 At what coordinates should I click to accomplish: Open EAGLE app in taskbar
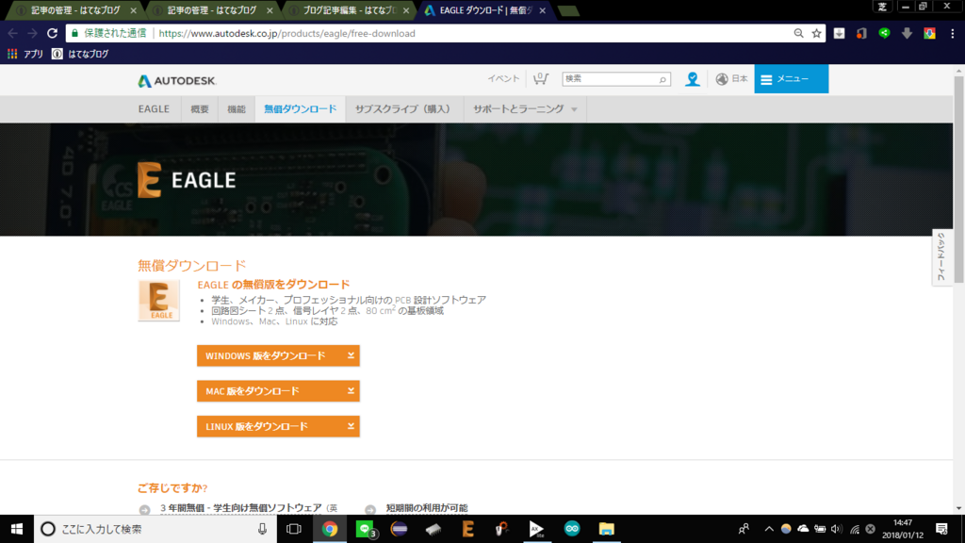click(467, 529)
